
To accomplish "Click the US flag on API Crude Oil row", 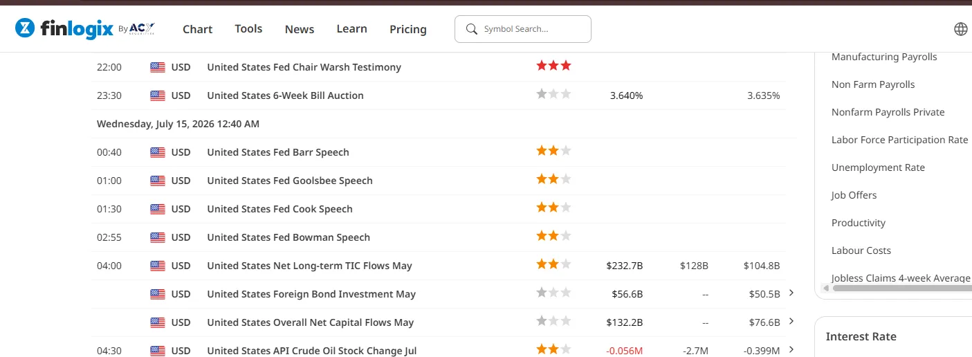I will pyautogui.click(x=158, y=351).
